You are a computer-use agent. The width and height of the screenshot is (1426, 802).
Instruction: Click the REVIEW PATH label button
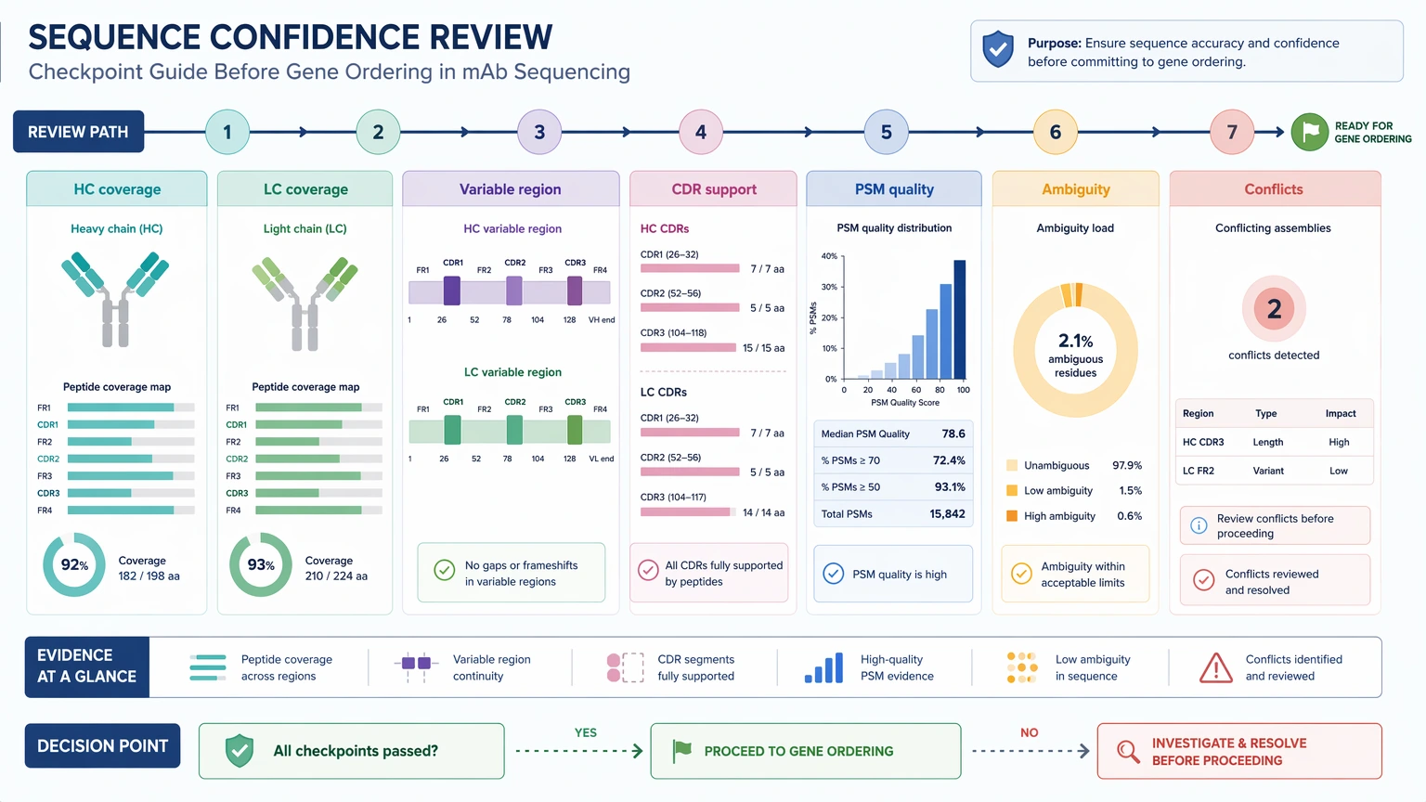[x=78, y=132]
